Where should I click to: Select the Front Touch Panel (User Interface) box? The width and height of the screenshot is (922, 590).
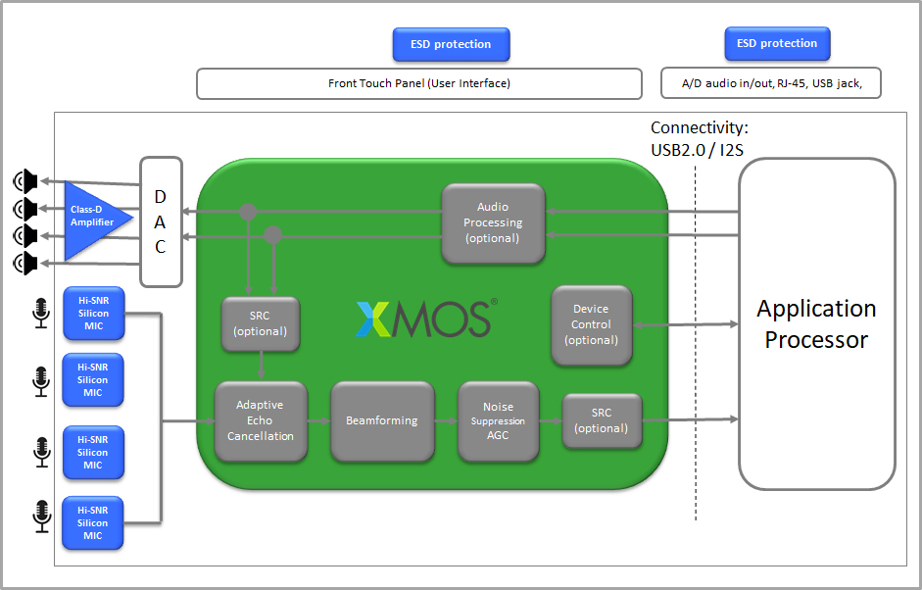point(419,83)
